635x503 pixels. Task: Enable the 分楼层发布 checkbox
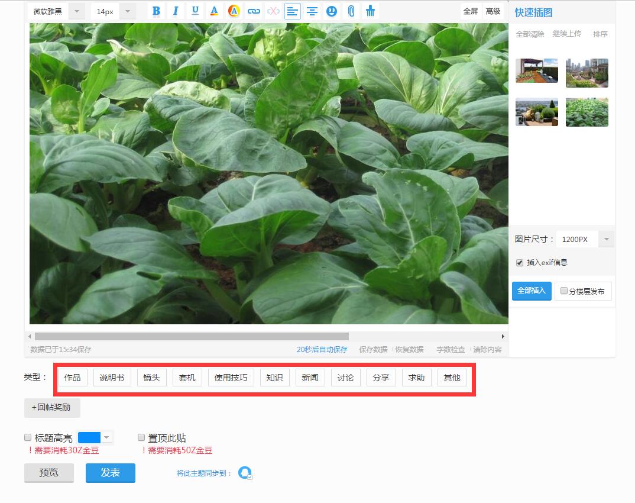[x=564, y=290]
